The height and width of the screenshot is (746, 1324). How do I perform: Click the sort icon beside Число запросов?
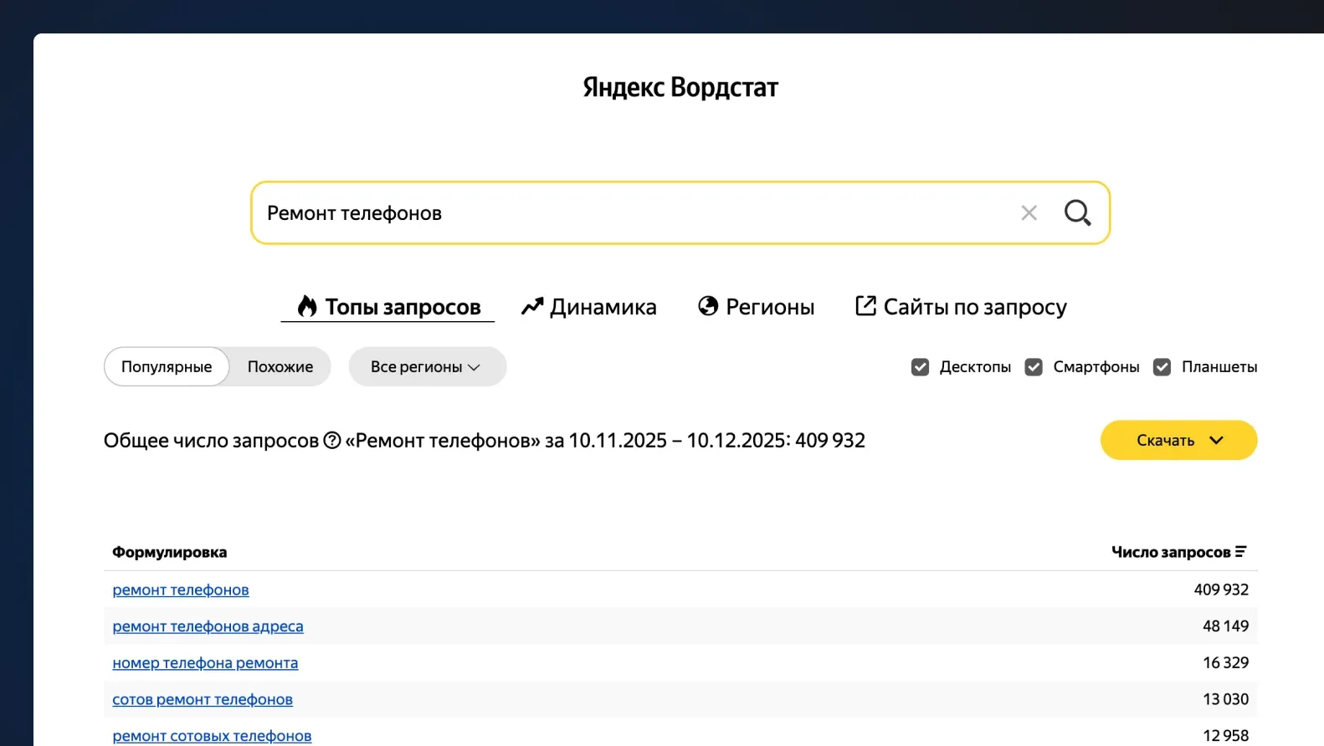(1240, 552)
